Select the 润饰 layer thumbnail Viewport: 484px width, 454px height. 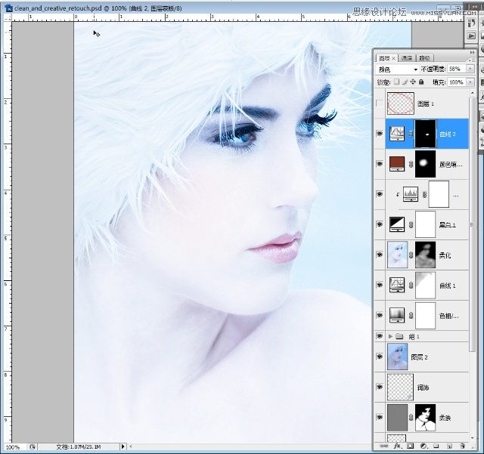click(400, 387)
